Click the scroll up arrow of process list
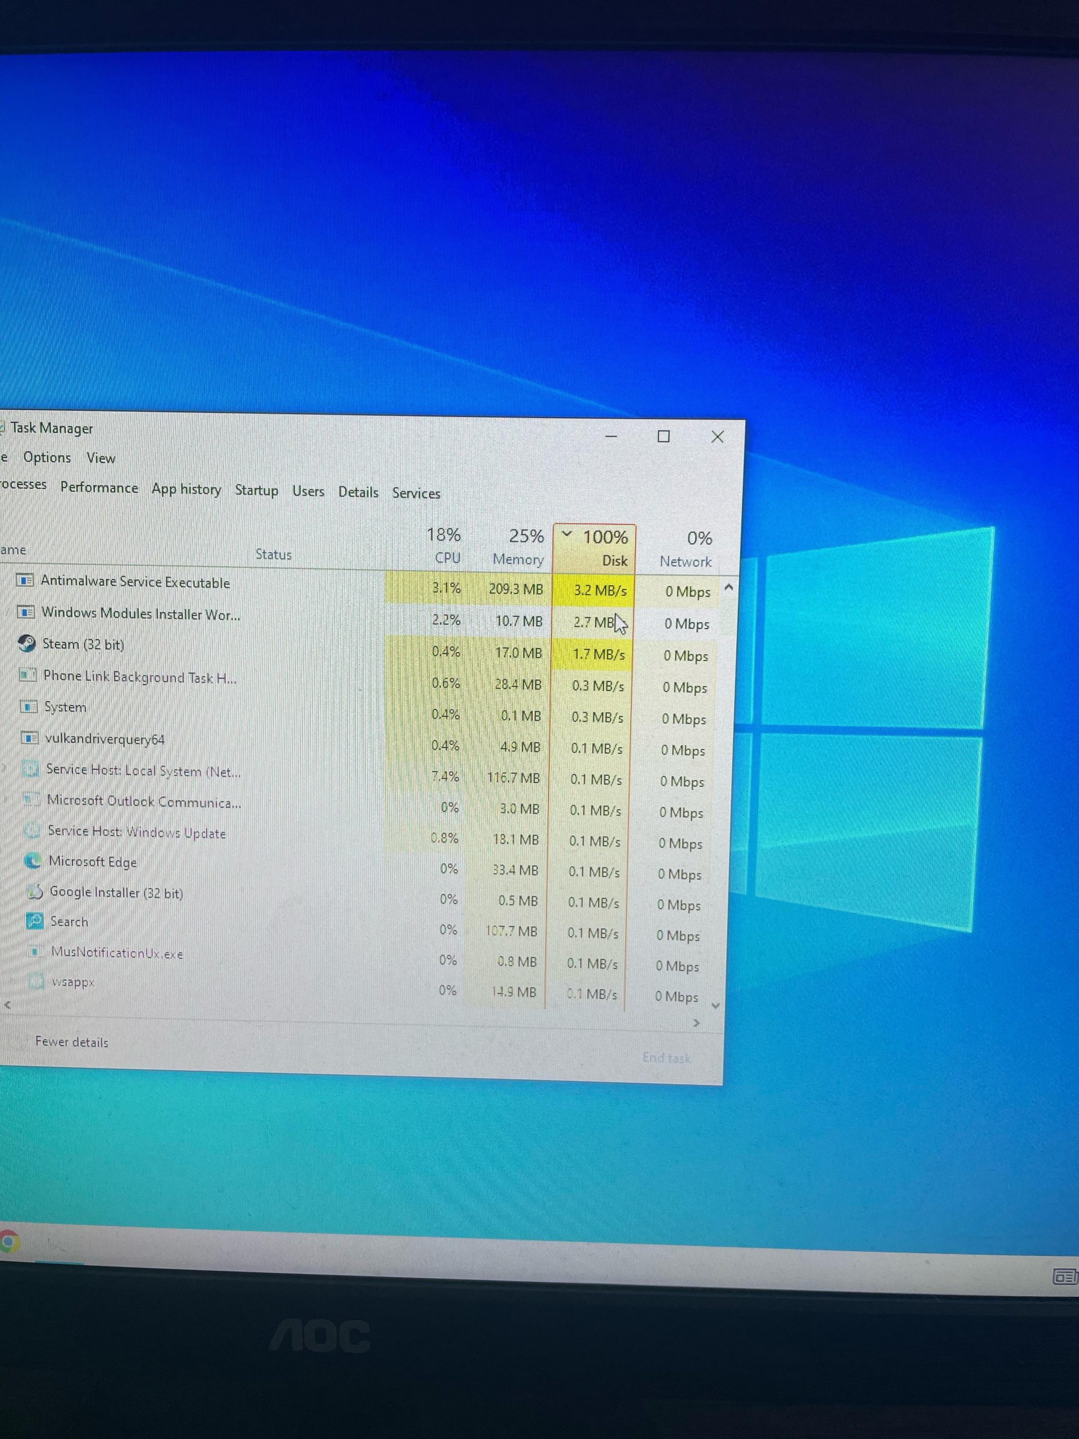Screen dimensions: 1079x1439 tap(729, 587)
